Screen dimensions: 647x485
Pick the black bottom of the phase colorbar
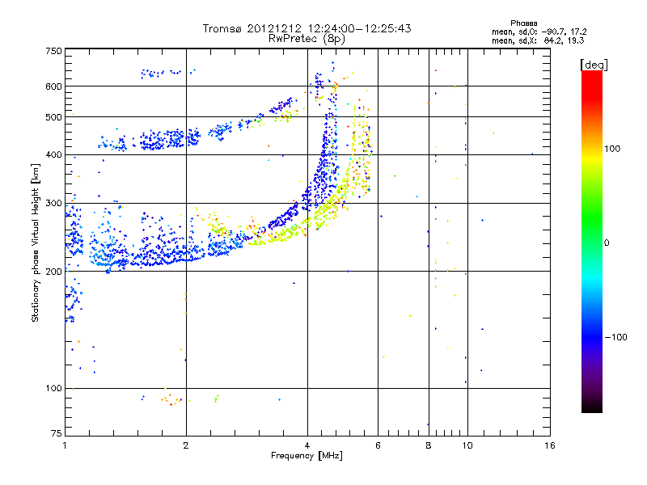[592, 408]
